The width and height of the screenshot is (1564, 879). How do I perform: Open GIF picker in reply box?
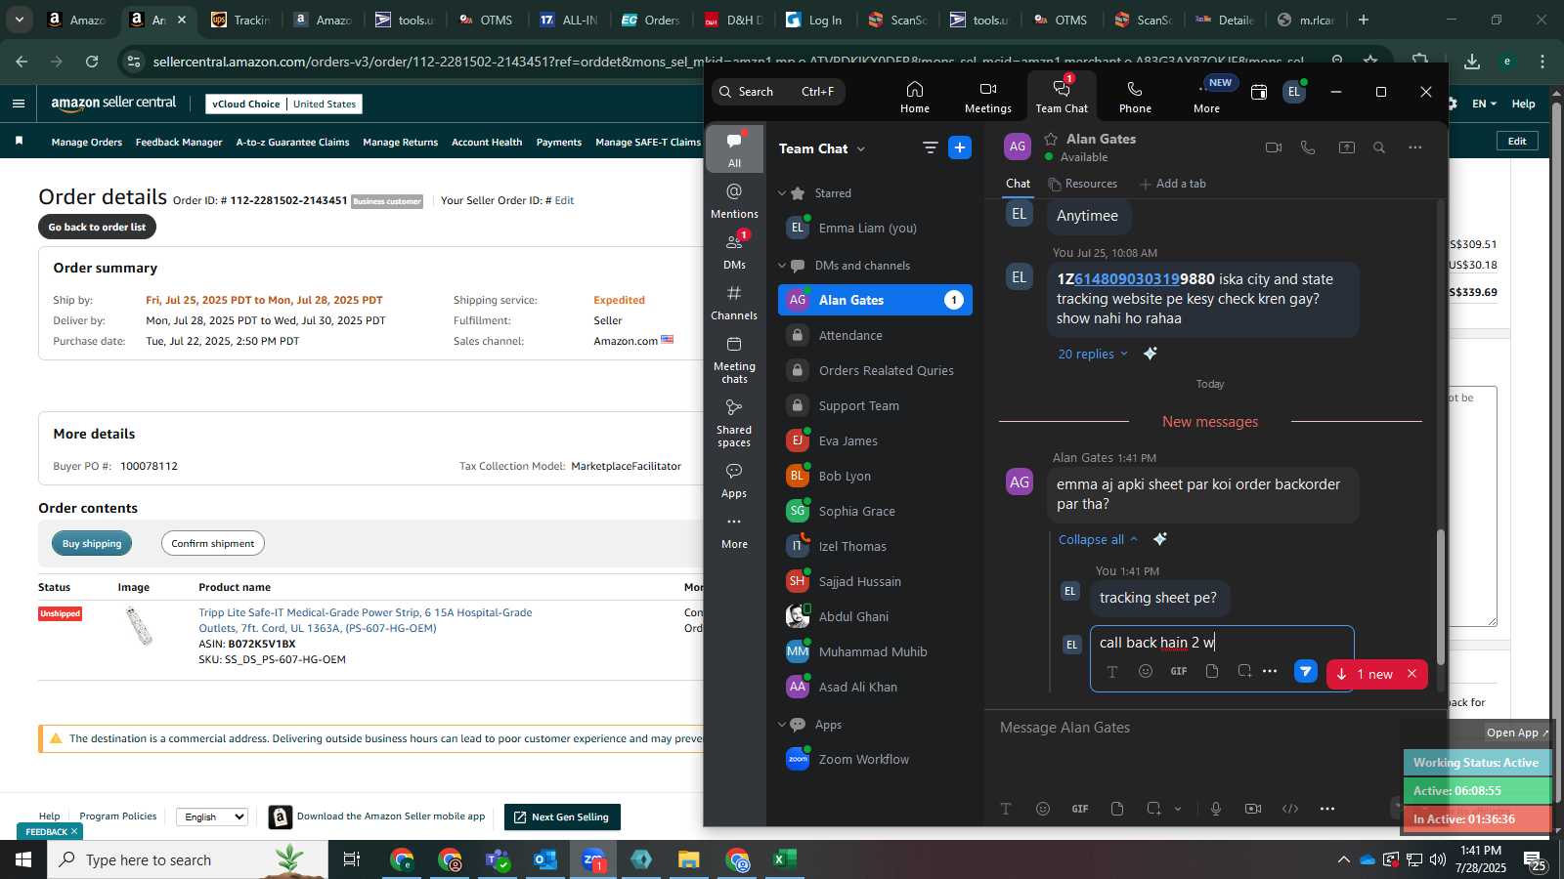(1179, 671)
